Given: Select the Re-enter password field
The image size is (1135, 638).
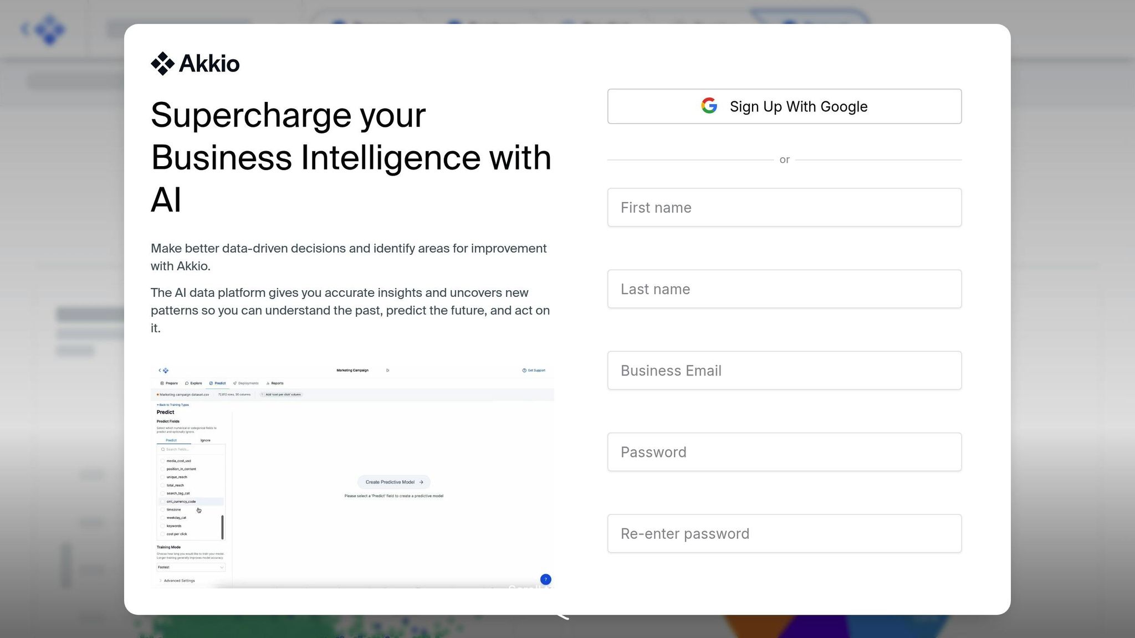Looking at the screenshot, I should tap(784, 533).
